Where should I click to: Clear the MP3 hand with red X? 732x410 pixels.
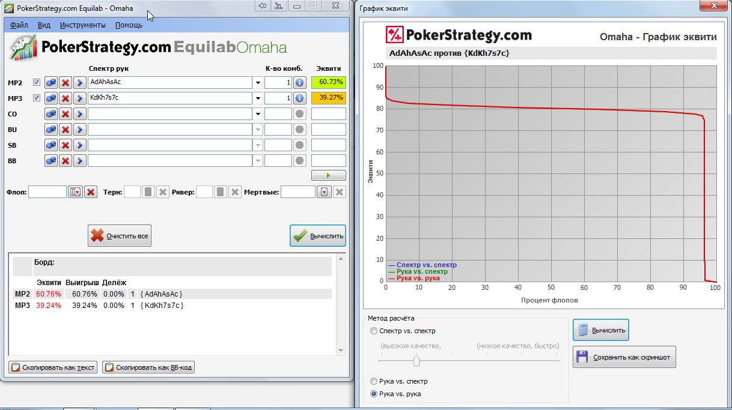(x=66, y=98)
